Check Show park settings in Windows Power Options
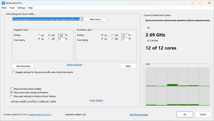The image size is (214, 121). 12,96
